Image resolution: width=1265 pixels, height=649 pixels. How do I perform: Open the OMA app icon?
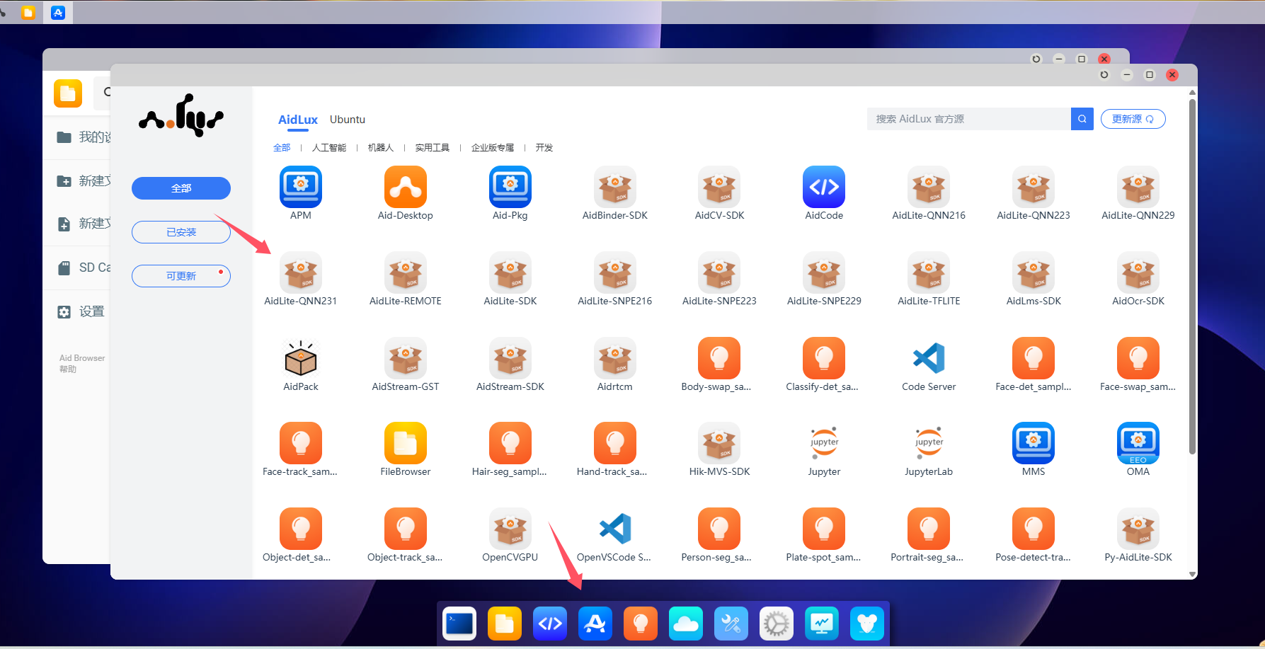[x=1138, y=443]
